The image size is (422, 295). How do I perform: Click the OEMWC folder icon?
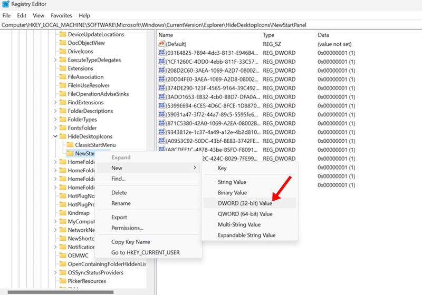click(63, 255)
